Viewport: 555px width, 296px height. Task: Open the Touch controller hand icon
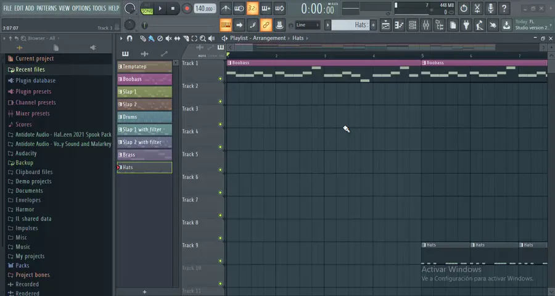pyautogui.click(x=493, y=25)
